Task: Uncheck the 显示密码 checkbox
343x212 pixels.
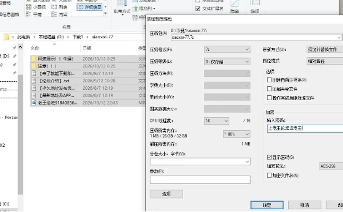Action: point(269,157)
